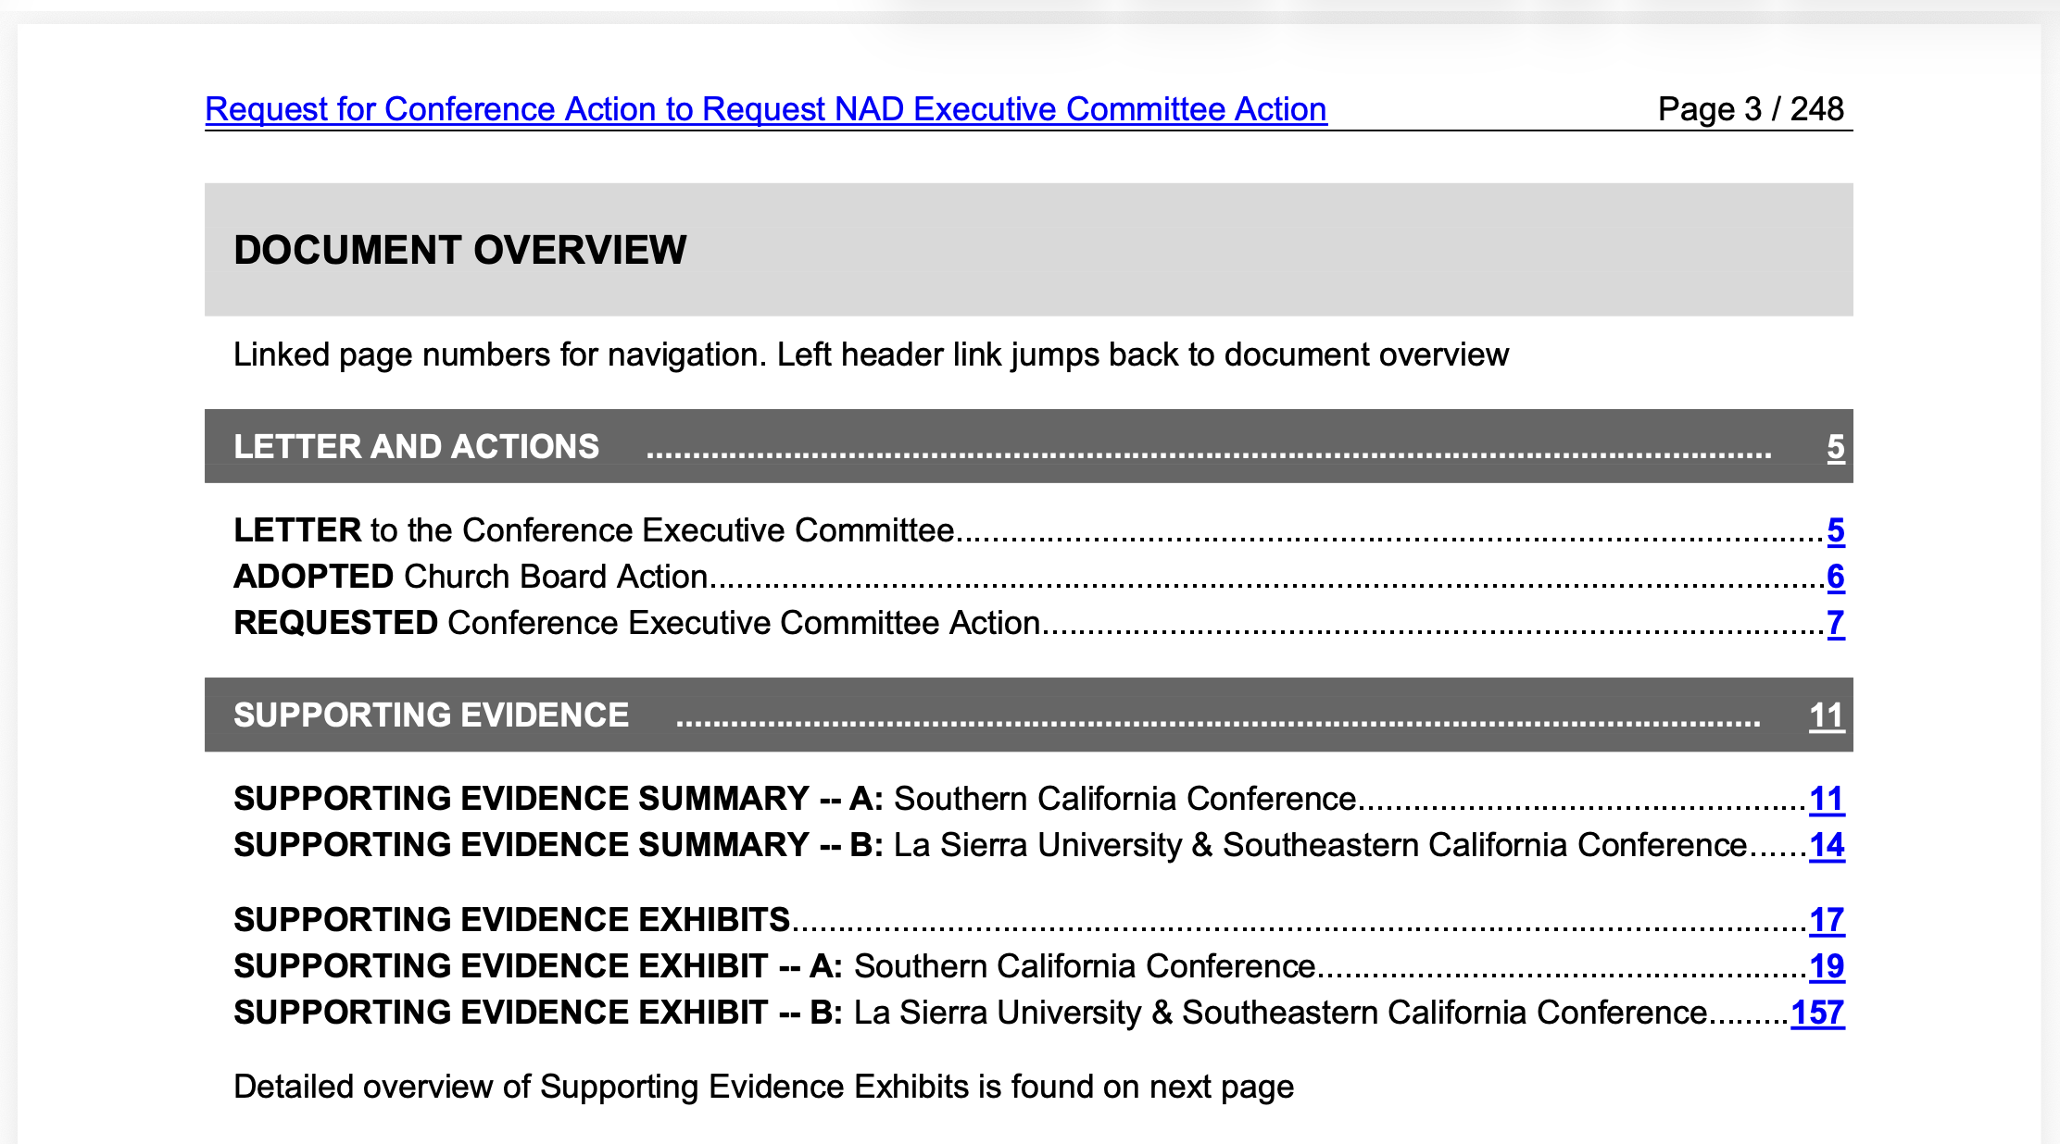Image resolution: width=2060 pixels, height=1144 pixels.
Task: Select the 'SUPPORTING EVIDENCE' section heading text
Action: (431, 715)
